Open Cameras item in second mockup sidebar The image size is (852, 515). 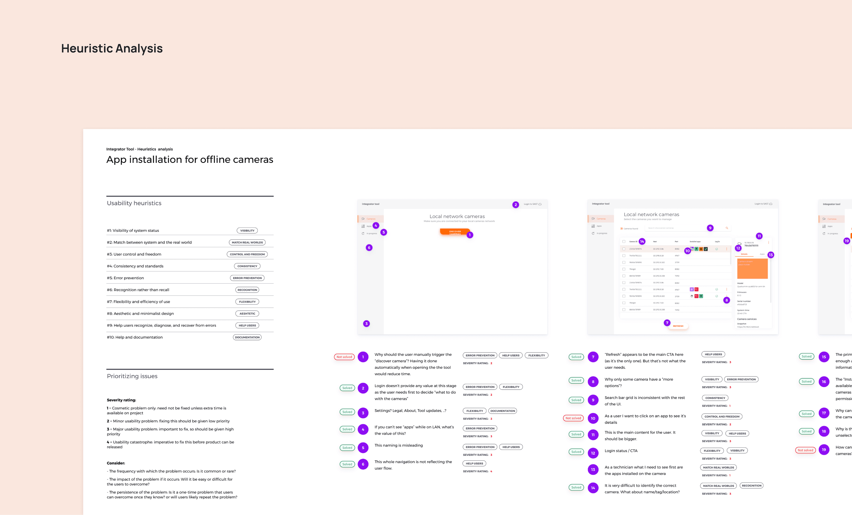tap(601, 219)
